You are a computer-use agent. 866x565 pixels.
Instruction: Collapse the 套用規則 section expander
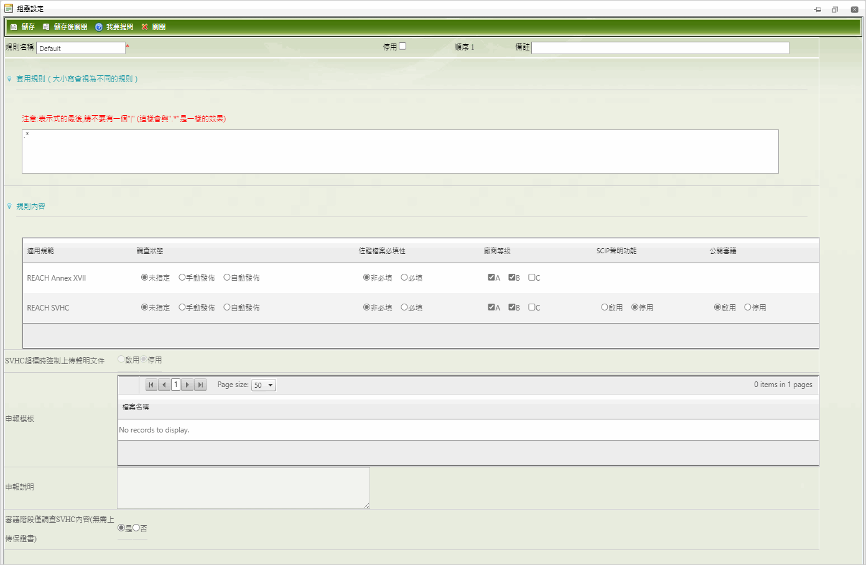click(x=9, y=79)
